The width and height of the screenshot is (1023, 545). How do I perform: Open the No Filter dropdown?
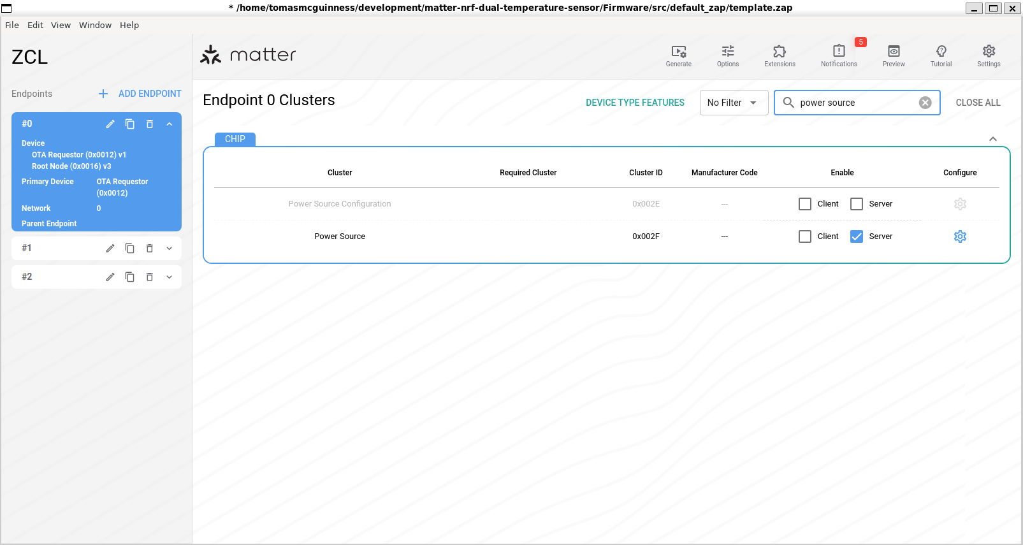[x=734, y=103]
